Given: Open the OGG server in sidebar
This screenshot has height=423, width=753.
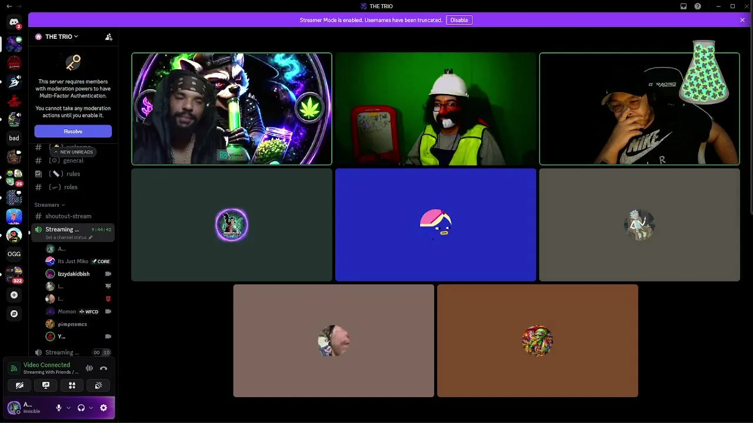Looking at the screenshot, I should (x=14, y=254).
